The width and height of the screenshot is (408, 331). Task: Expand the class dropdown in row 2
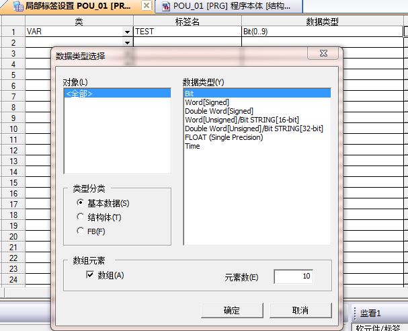click(x=127, y=42)
